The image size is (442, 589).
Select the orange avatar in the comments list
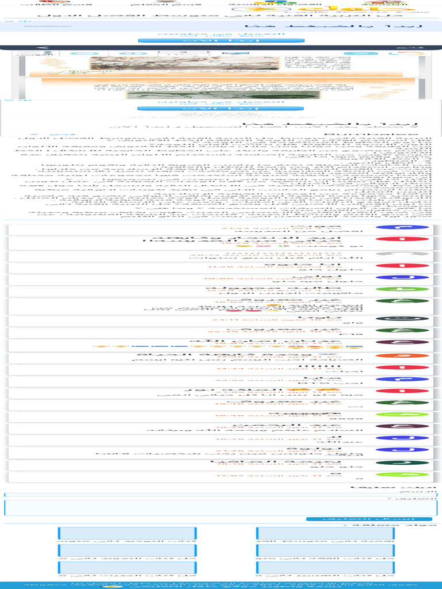(x=402, y=355)
